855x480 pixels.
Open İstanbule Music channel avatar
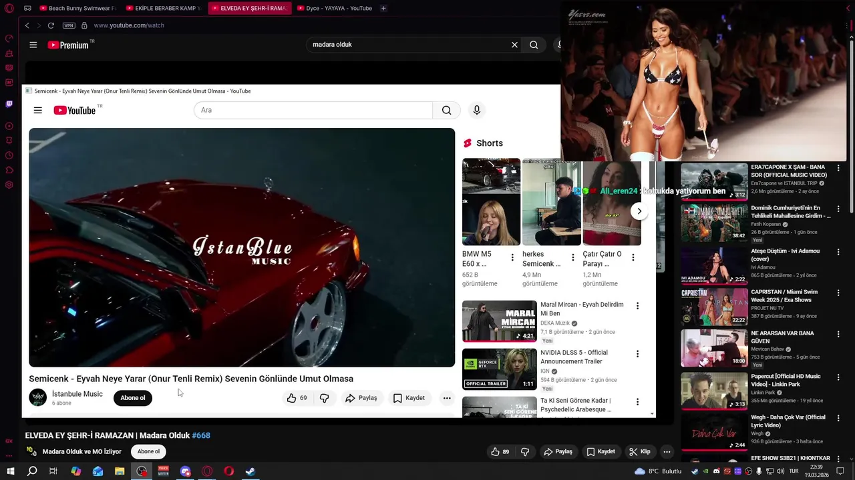tap(38, 397)
